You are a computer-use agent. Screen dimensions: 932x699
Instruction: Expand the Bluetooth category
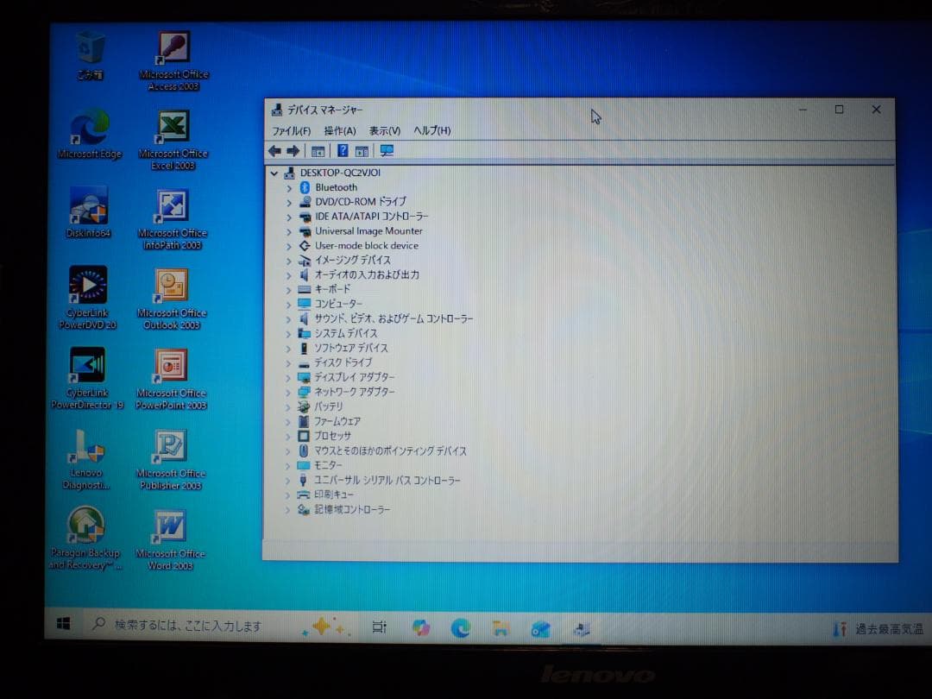pyautogui.click(x=289, y=188)
